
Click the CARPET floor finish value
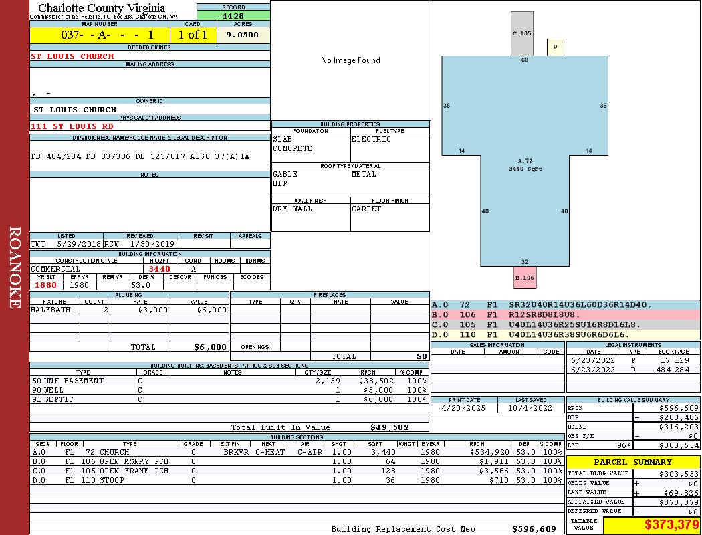(x=366, y=209)
